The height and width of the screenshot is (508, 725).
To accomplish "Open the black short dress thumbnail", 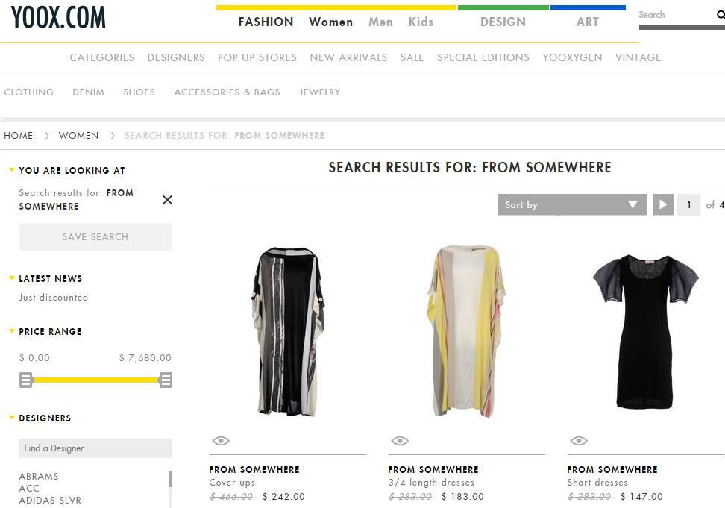I will [645, 331].
